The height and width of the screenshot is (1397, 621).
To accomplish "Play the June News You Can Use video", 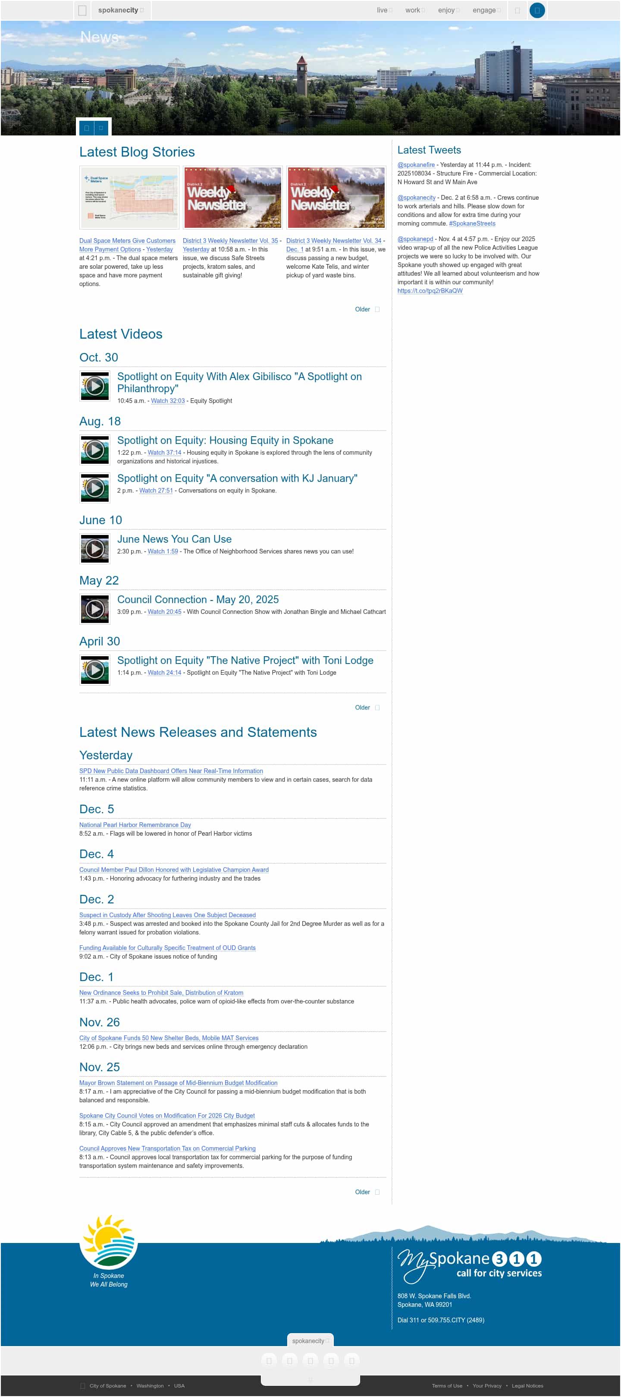I will point(95,549).
